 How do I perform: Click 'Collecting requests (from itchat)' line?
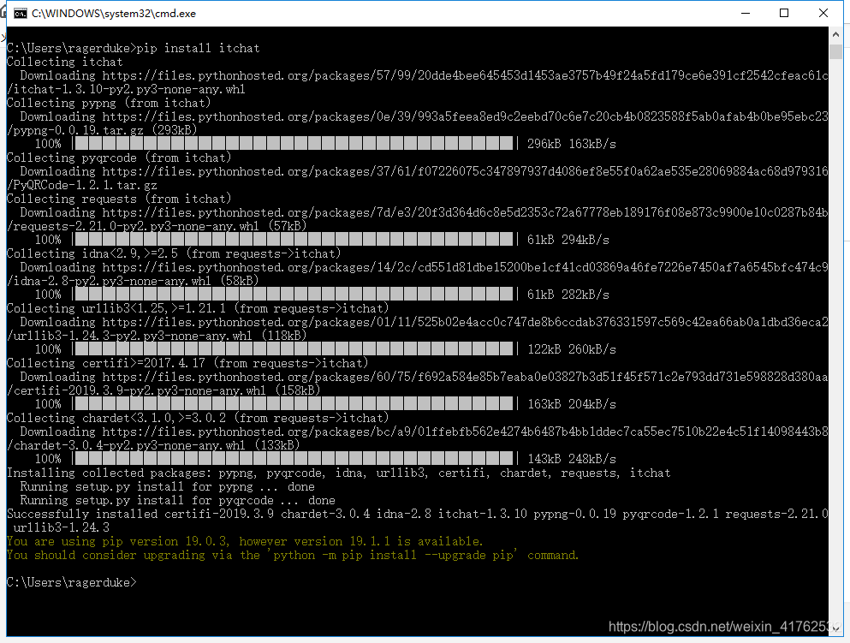tap(119, 199)
